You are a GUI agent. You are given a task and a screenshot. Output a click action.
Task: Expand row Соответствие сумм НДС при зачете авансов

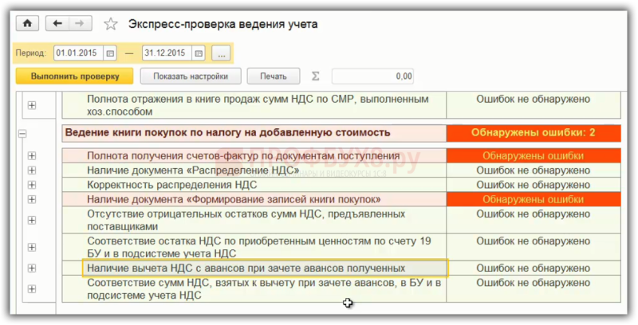[x=32, y=289]
